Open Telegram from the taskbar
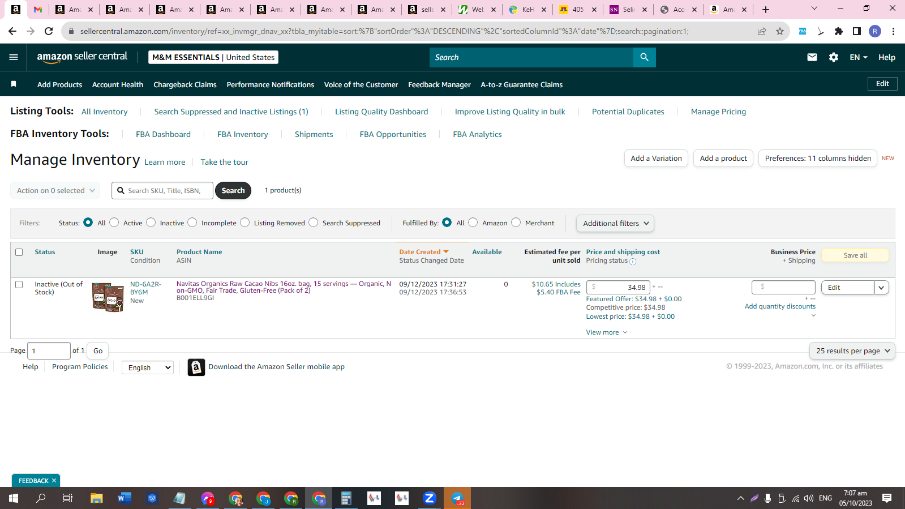 pos(457,498)
